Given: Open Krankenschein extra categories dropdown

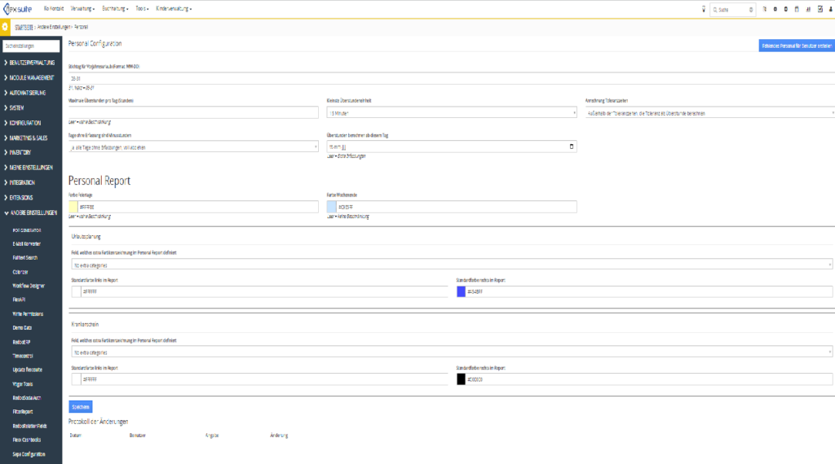Looking at the screenshot, I should (x=452, y=352).
